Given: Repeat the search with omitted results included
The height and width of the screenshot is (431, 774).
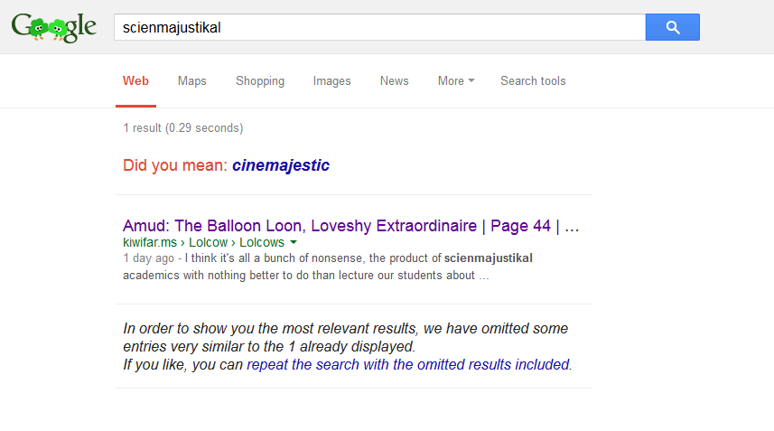Looking at the screenshot, I should click(408, 364).
